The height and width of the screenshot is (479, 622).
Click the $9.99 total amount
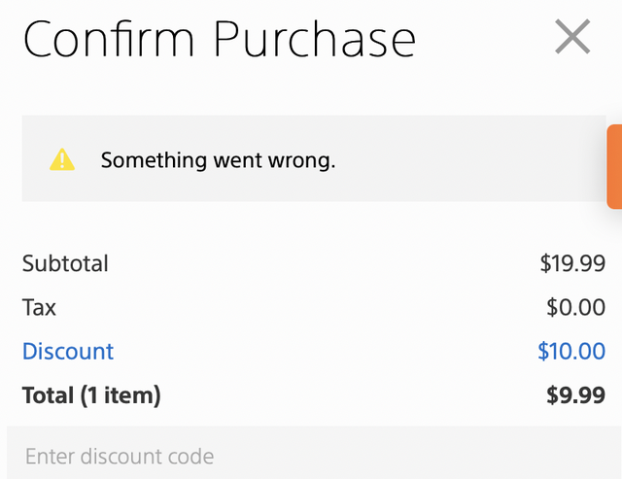click(x=575, y=395)
